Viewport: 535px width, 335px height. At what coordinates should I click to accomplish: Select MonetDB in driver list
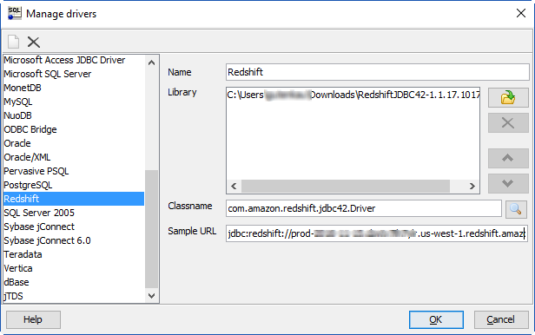(x=74, y=88)
